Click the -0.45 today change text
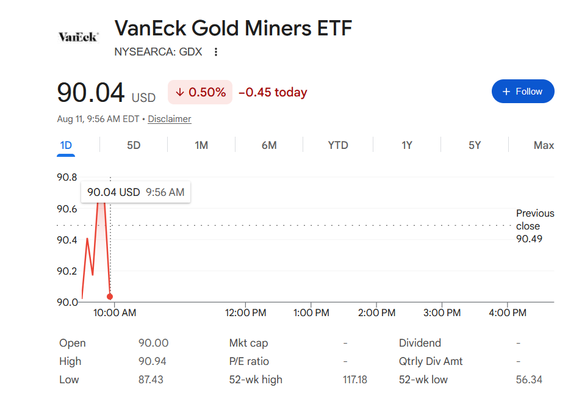This screenshot has height=404, width=568. (x=273, y=92)
